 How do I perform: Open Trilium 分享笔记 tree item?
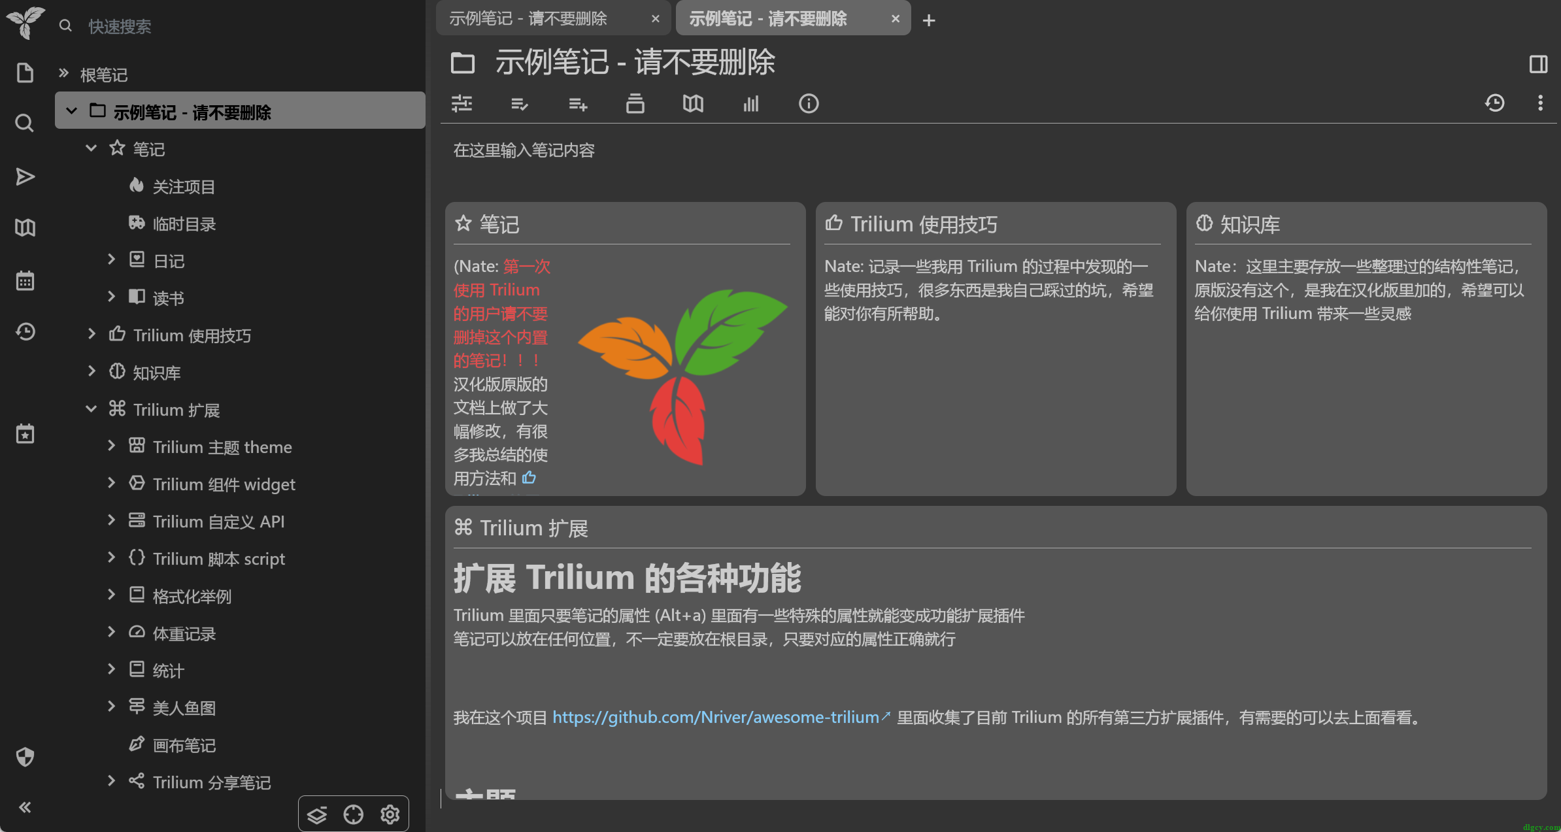212,782
